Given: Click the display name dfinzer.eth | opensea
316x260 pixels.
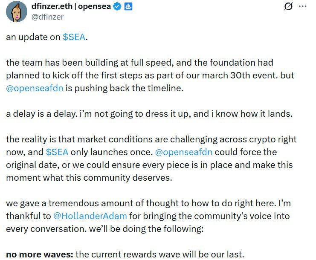Looking at the screenshot, I should tap(71, 7).
